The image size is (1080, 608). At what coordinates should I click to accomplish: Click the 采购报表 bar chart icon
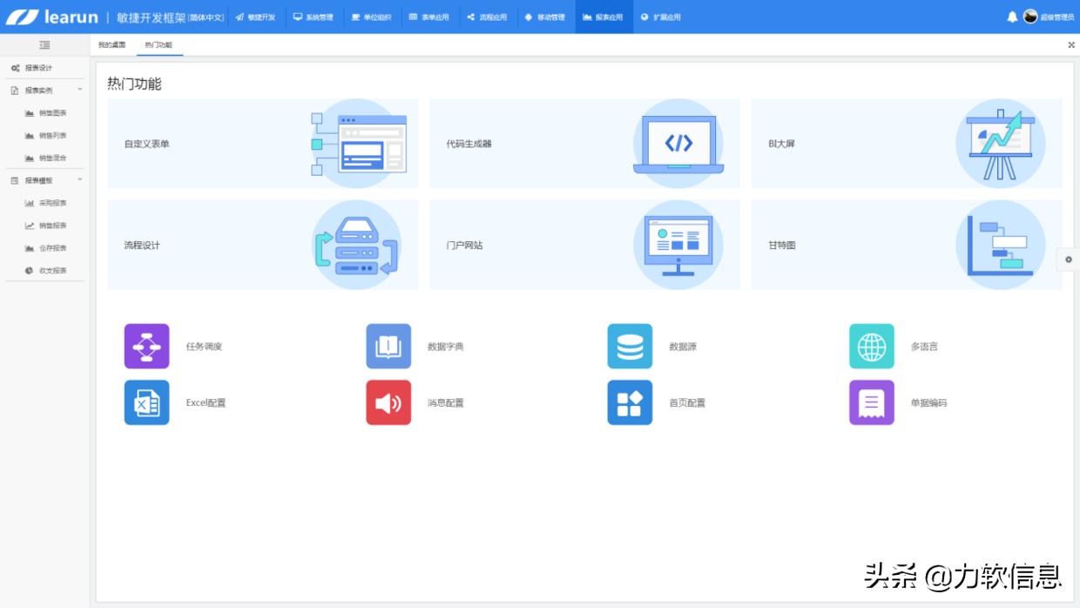(x=30, y=203)
